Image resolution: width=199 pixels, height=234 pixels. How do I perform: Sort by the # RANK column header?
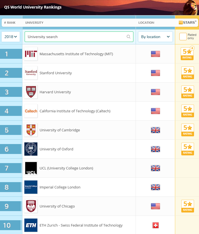(10, 23)
